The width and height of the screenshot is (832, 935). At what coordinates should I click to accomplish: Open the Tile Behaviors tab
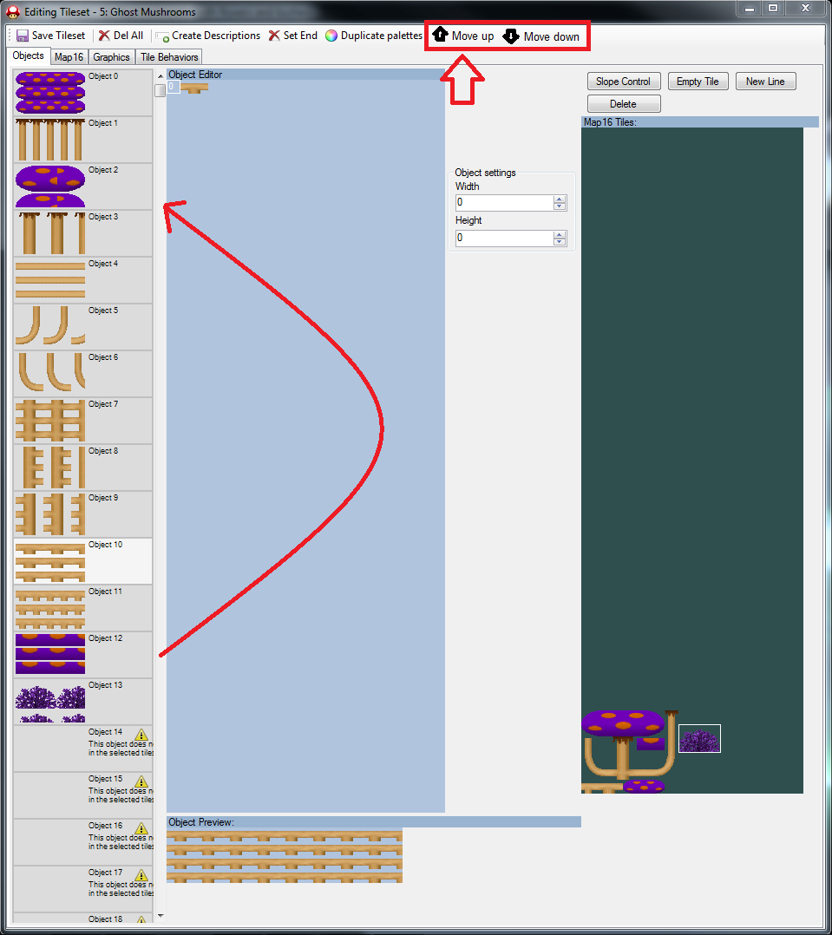[x=169, y=57]
